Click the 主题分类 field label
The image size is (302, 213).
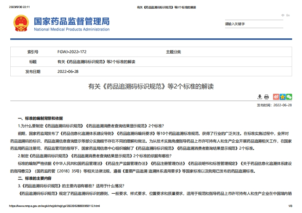(x=173, y=52)
